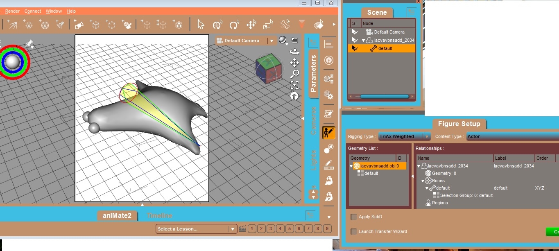Open the Select a Lesson combo box
Screen dimensions: 559x251
196,229
